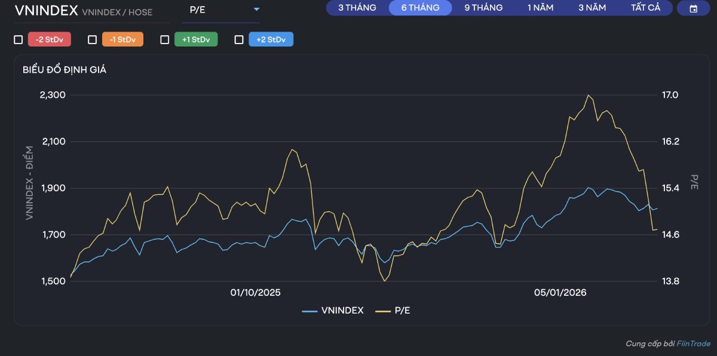Enable the +1 StDv checkbox
Viewport: 717px width, 356px height.
pos(165,39)
